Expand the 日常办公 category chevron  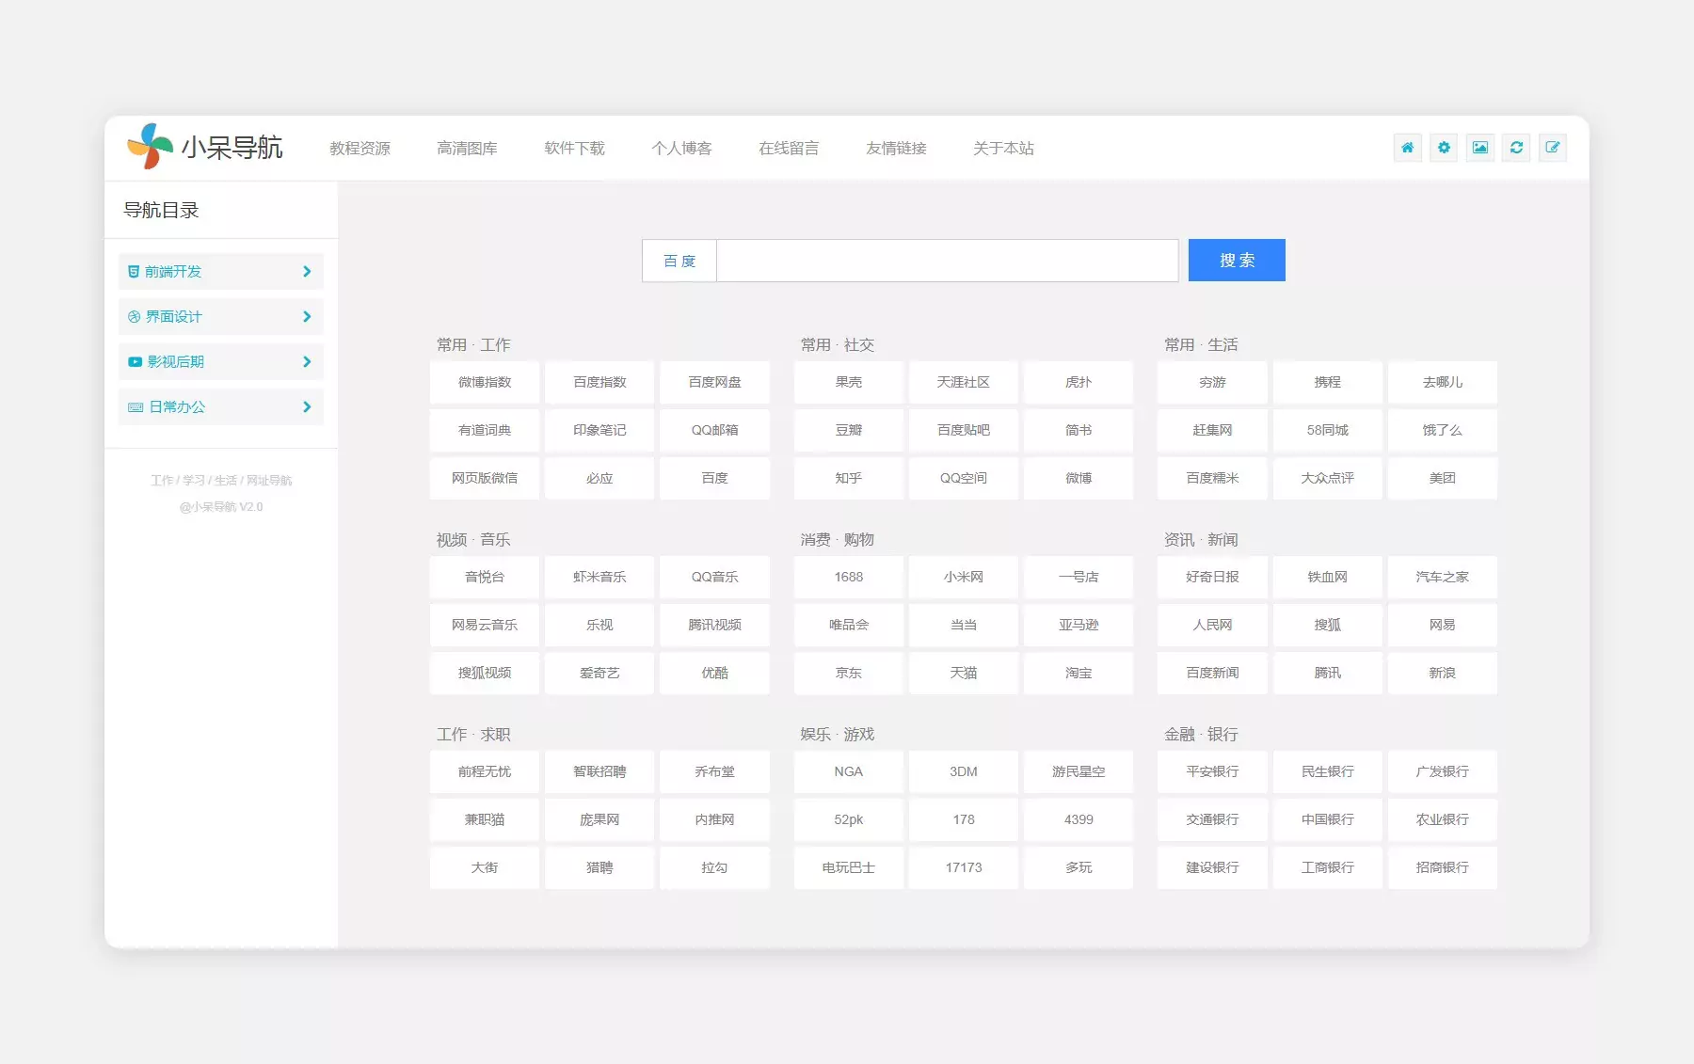point(307,407)
